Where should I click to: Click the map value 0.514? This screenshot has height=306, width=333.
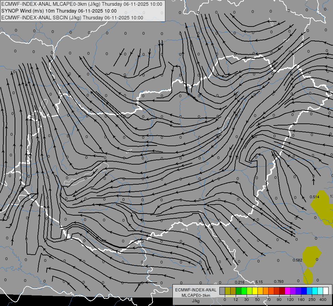314,197
